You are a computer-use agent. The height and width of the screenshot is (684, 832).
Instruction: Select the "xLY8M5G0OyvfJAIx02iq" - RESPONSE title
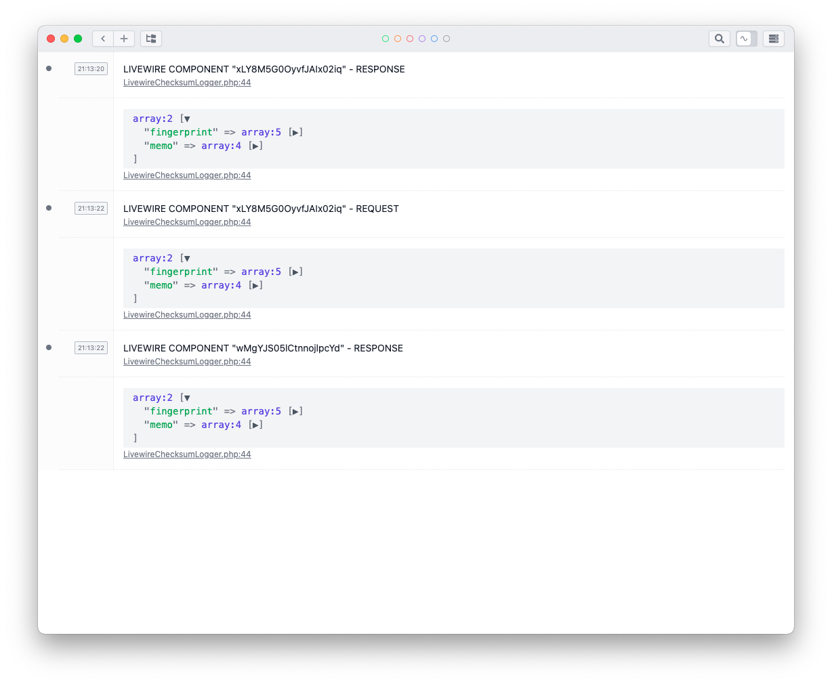click(264, 69)
